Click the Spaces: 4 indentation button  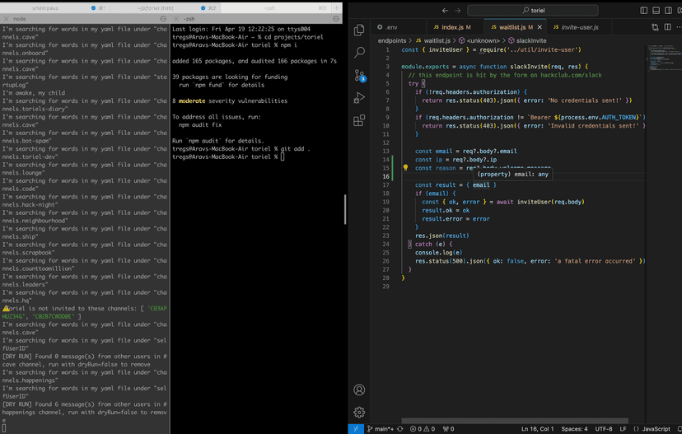(574, 429)
